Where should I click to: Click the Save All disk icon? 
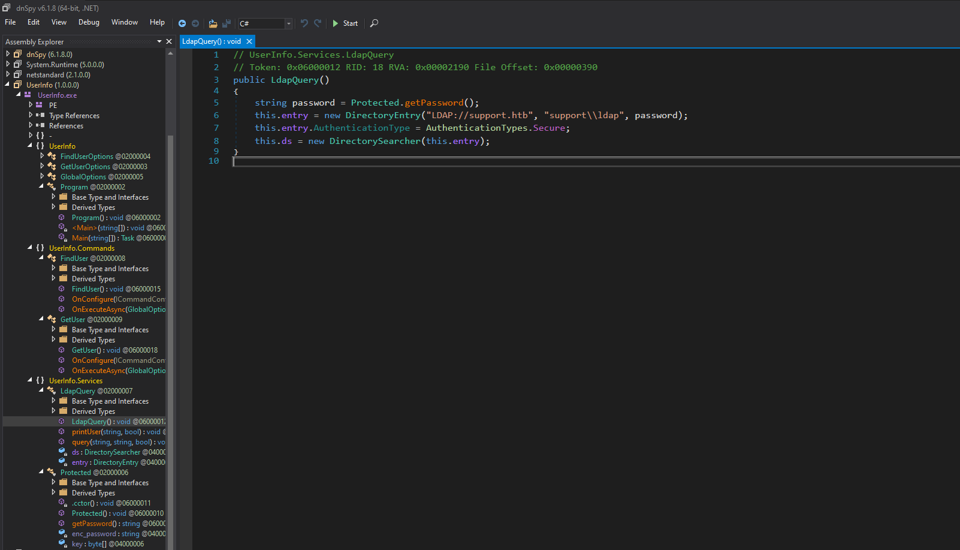[x=227, y=23]
